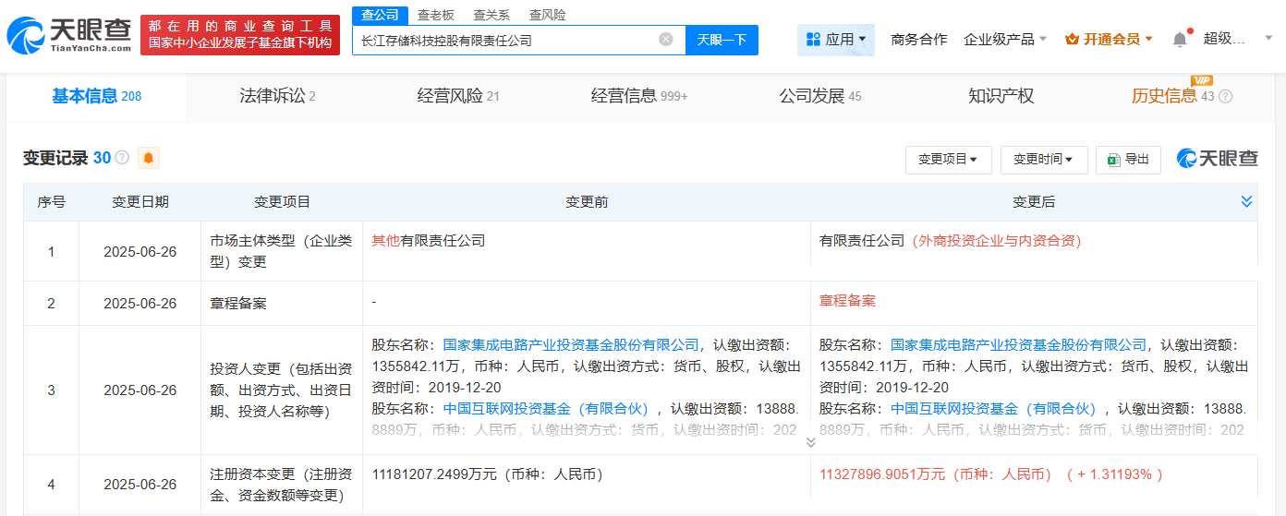Export records with the 导出 button
The width and height of the screenshot is (1286, 516).
(x=1128, y=160)
